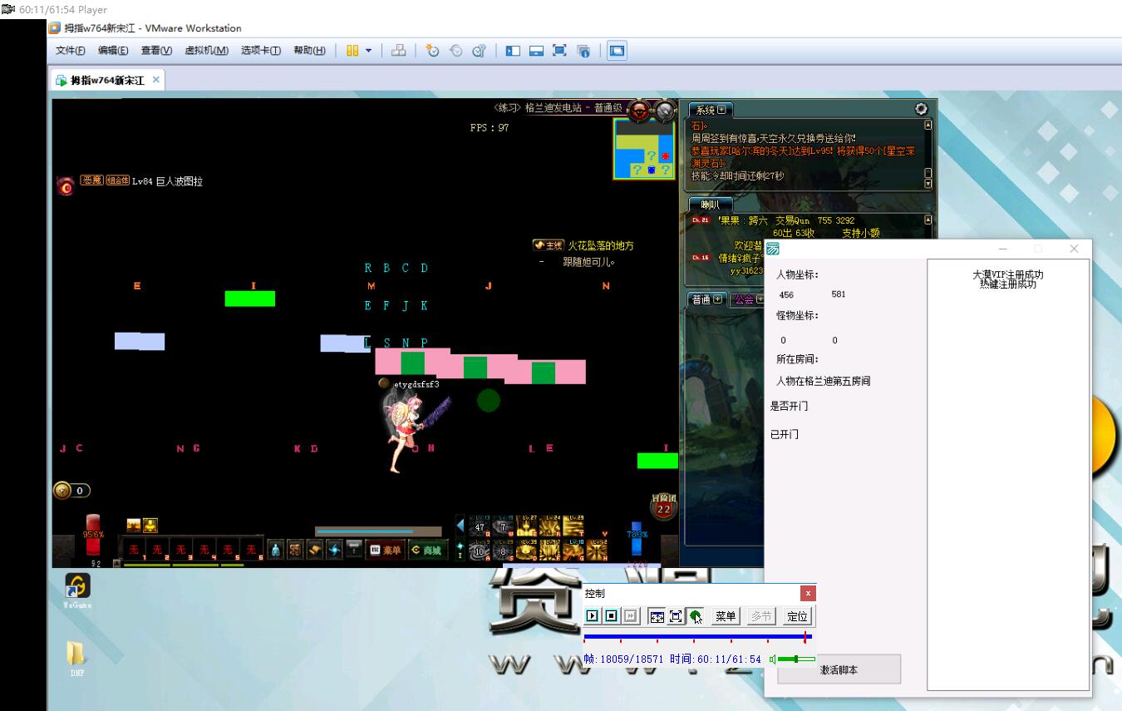Open the blue swirl skill icon in HUD
The image size is (1122, 711).
pyautogui.click(x=335, y=550)
